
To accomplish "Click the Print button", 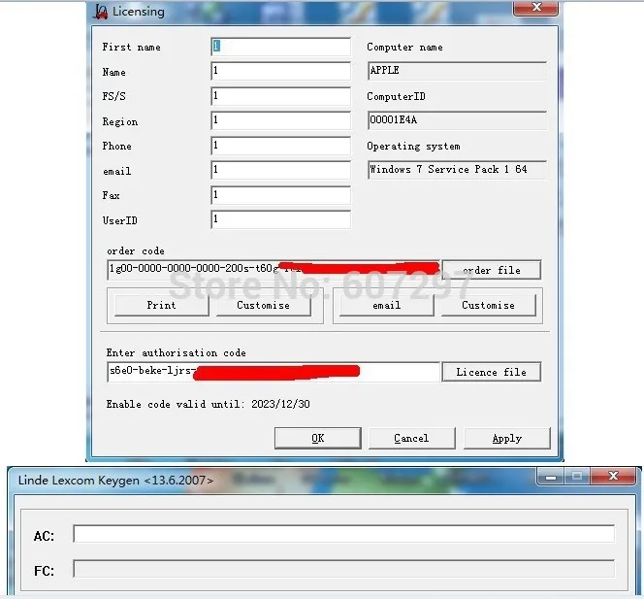I will (161, 306).
